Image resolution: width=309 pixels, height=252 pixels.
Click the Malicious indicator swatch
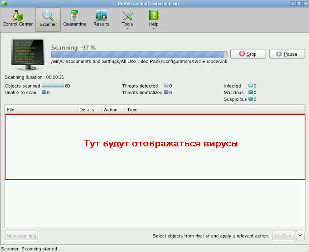click(250, 92)
